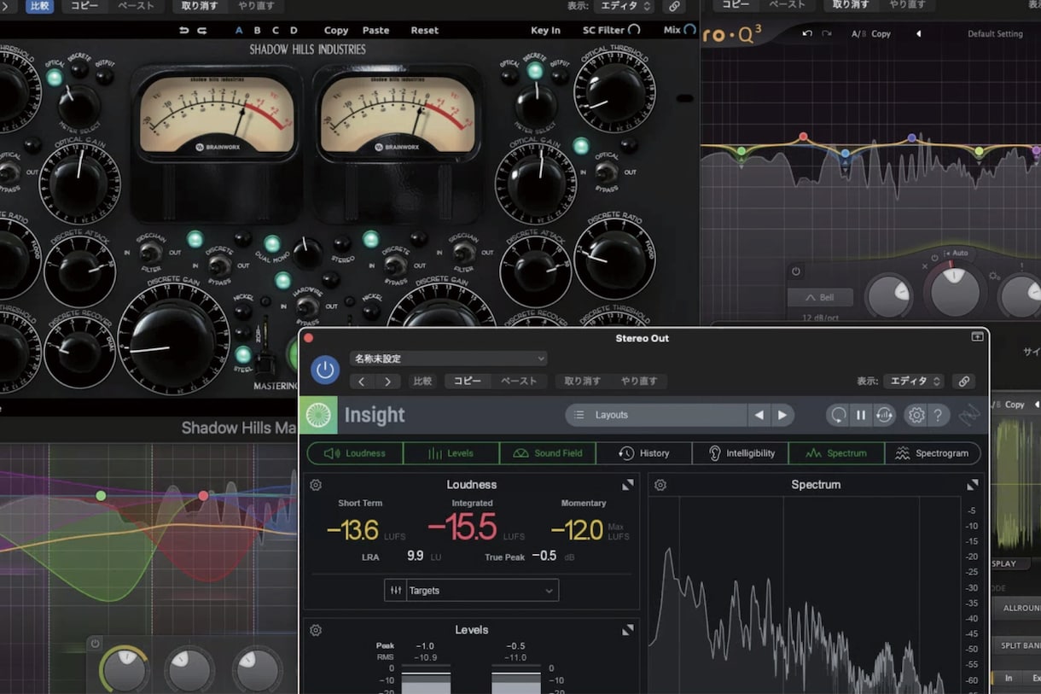This screenshot has width=1041, height=694.
Task: Open the Spectrum panel gear settings
Action: click(660, 485)
